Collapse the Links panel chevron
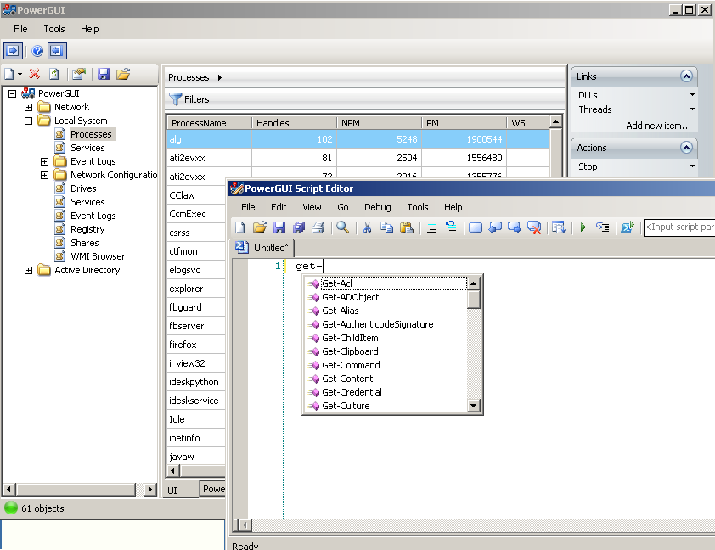The image size is (715, 550). tap(686, 76)
